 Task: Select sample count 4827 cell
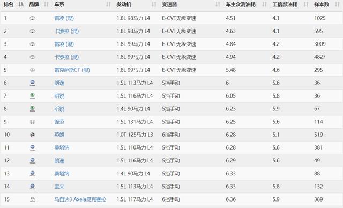(320, 57)
